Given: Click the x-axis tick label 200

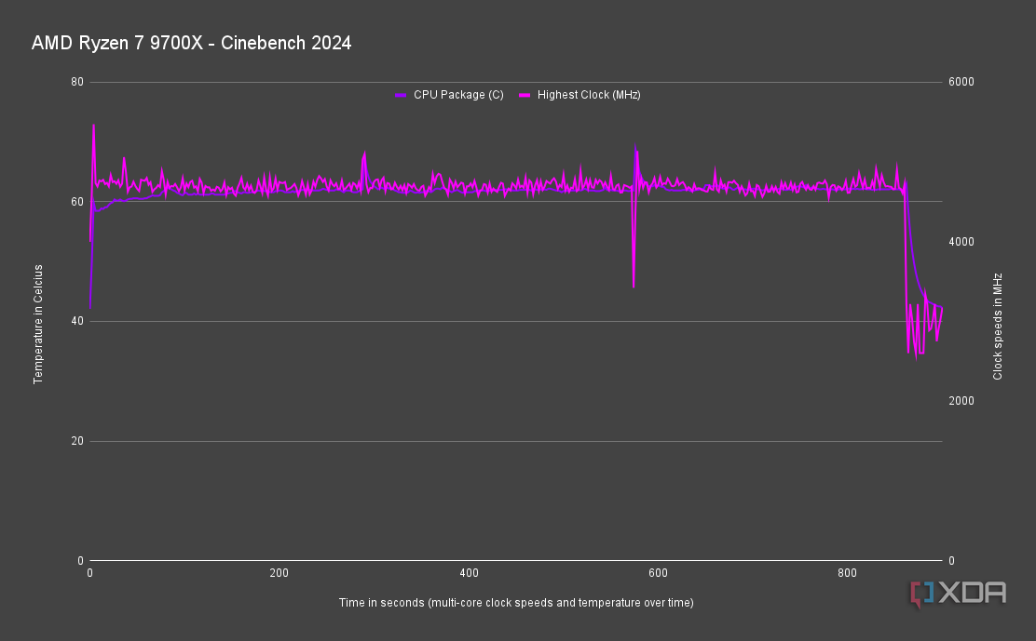Looking at the screenshot, I should pos(279,573).
